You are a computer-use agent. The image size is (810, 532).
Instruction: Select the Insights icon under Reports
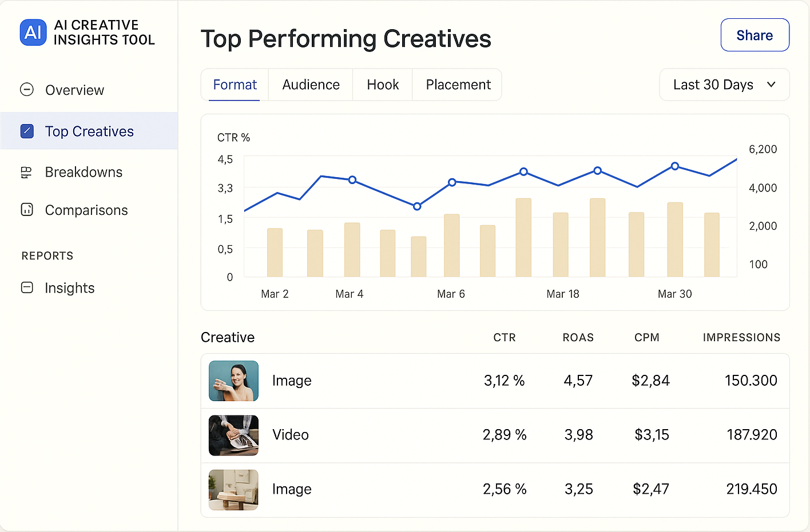pyautogui.click(x=27, y=288)
